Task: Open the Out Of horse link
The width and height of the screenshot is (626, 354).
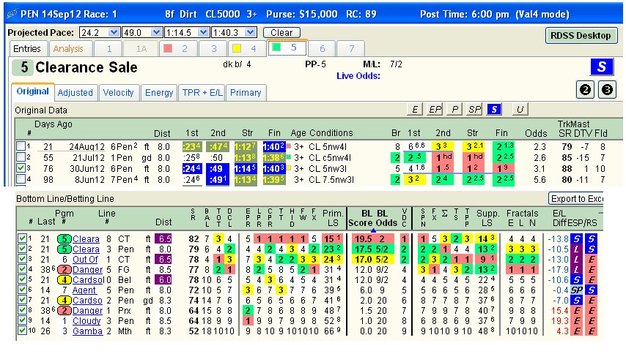Action: tap(85, 260)
